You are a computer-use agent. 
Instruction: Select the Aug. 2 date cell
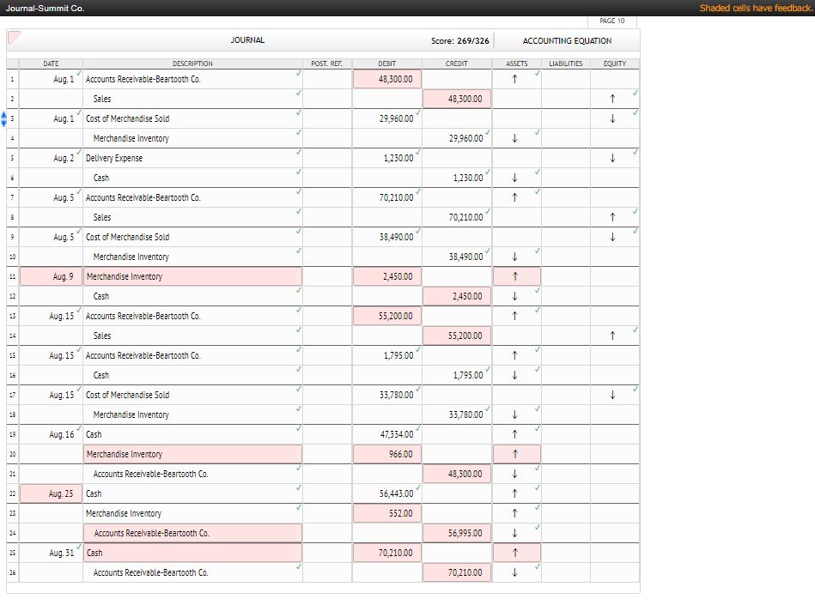pyautogui.click(x=51, y=158)
